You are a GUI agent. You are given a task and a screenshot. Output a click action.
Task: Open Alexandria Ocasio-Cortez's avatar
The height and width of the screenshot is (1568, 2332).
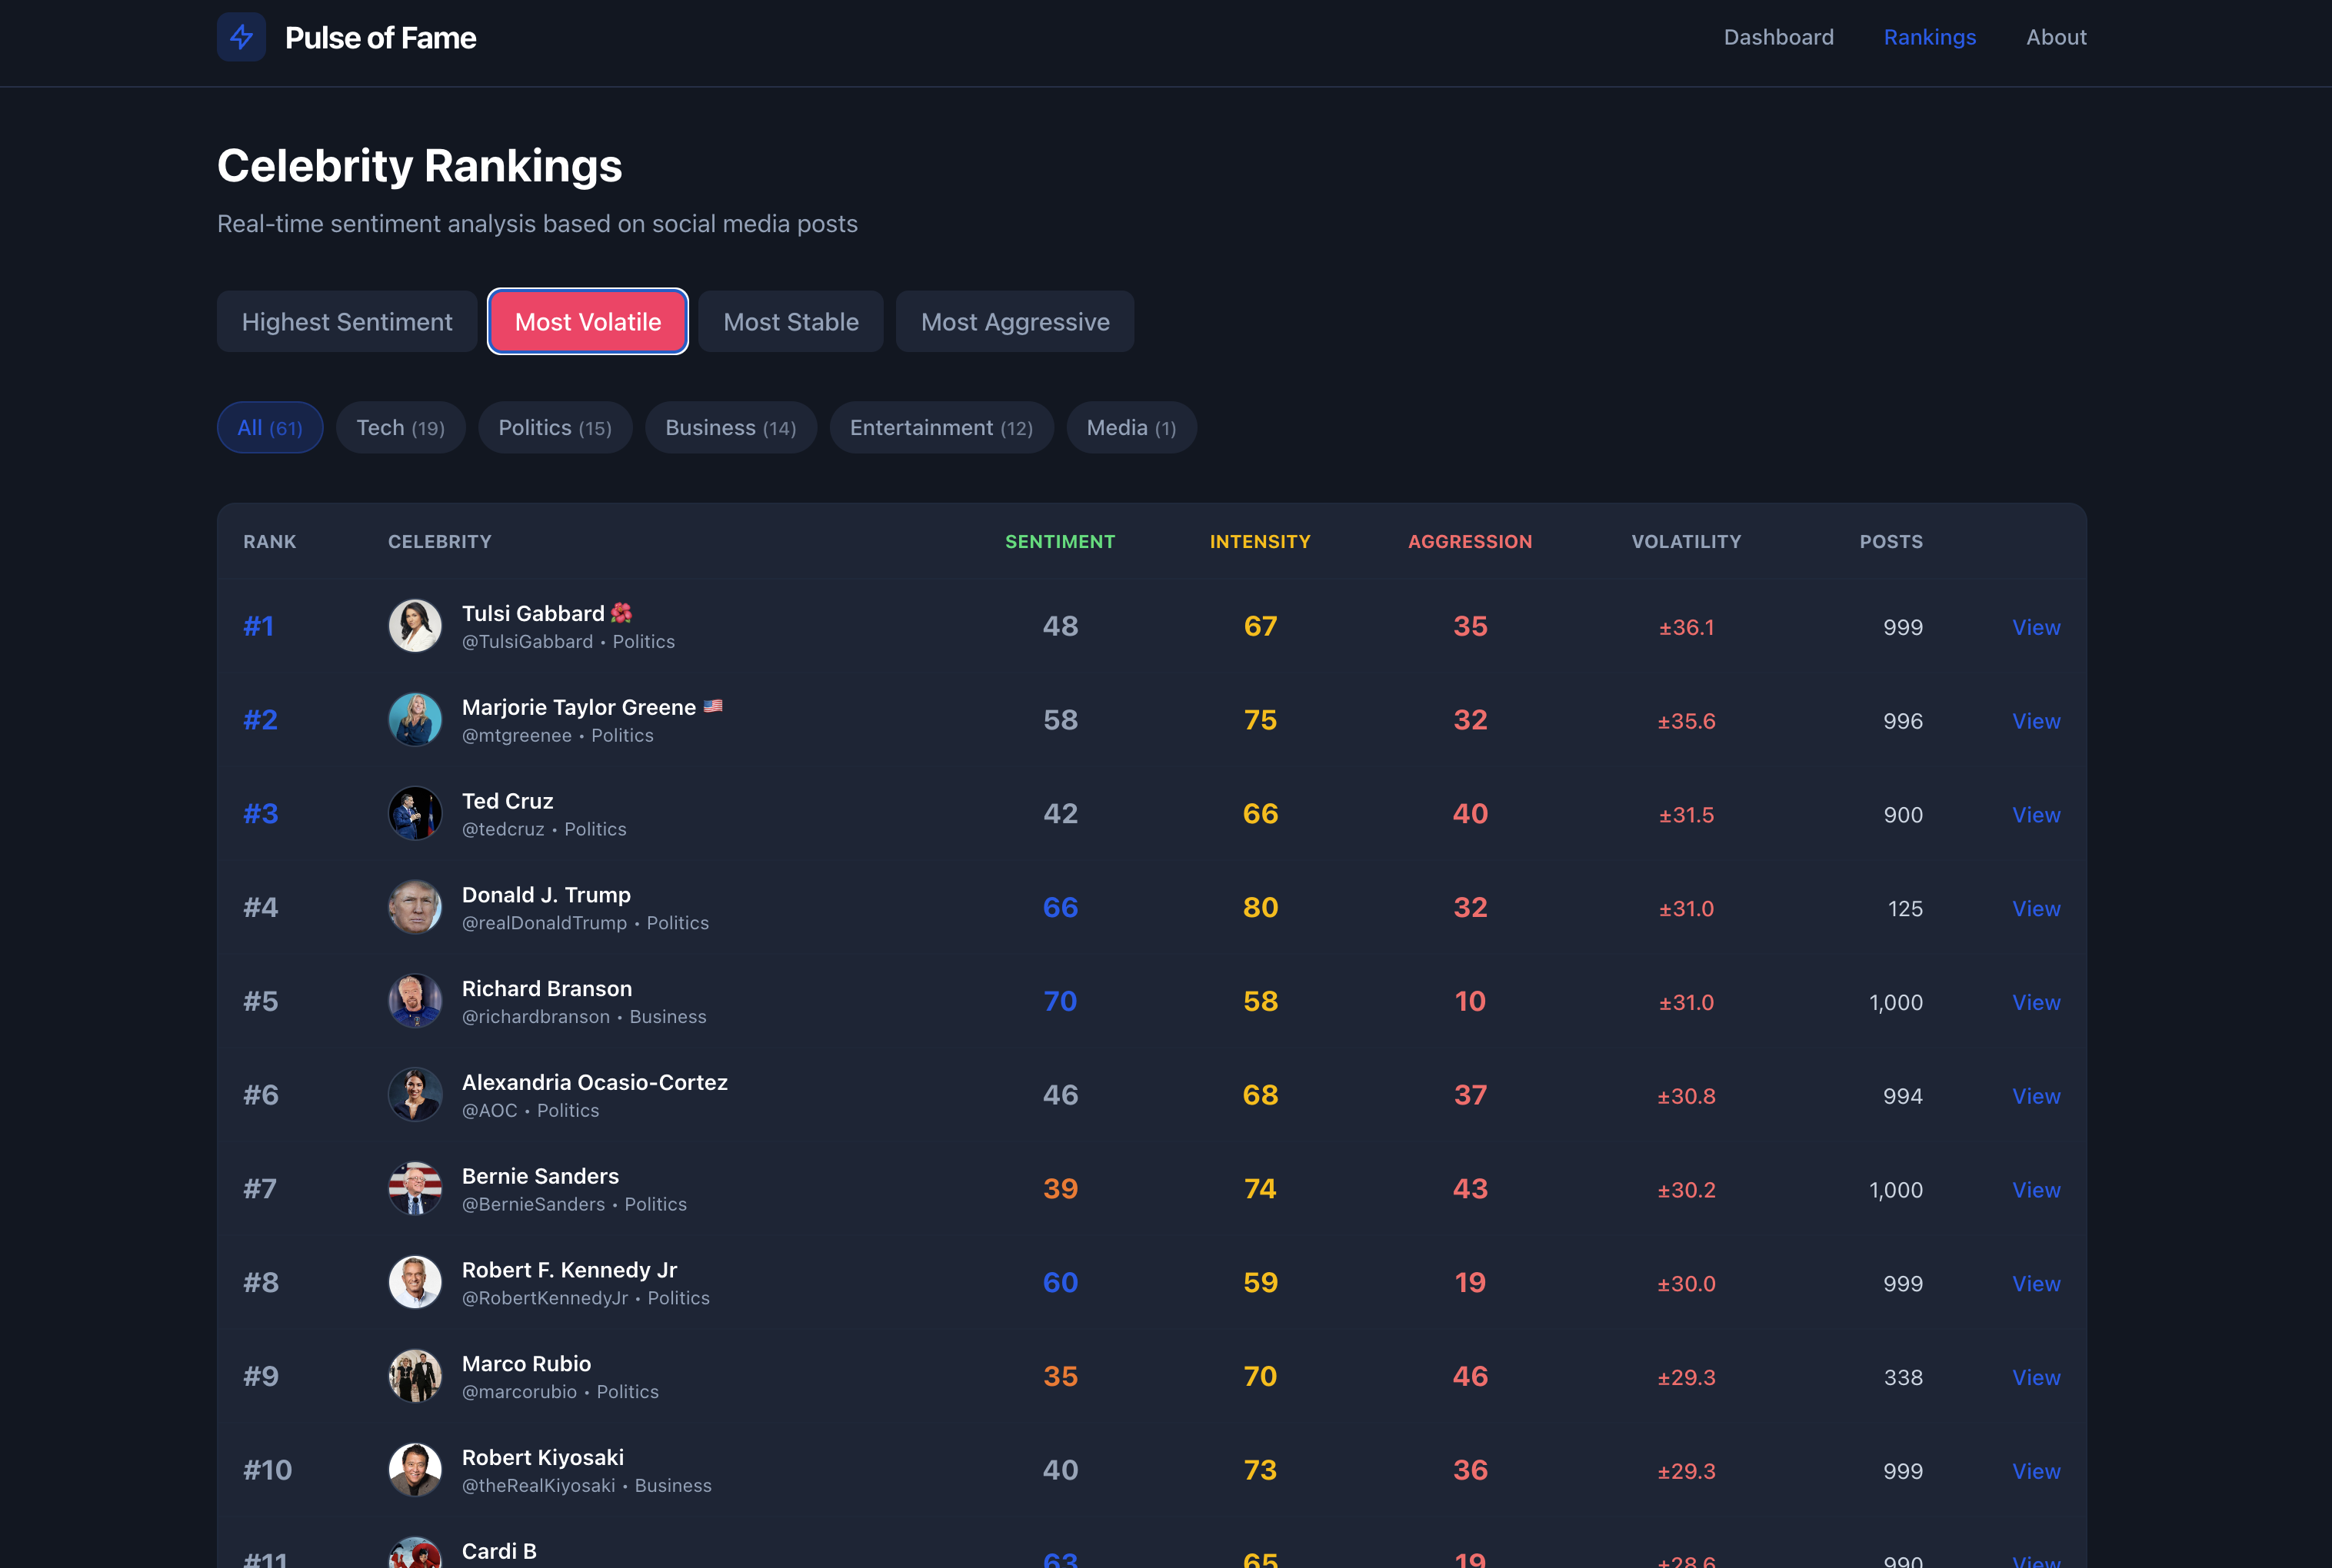tap(415, 1094)
